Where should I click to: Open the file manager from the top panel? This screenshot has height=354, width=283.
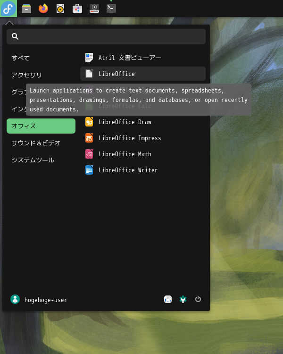pyautogui.click(x=26, y=8)
